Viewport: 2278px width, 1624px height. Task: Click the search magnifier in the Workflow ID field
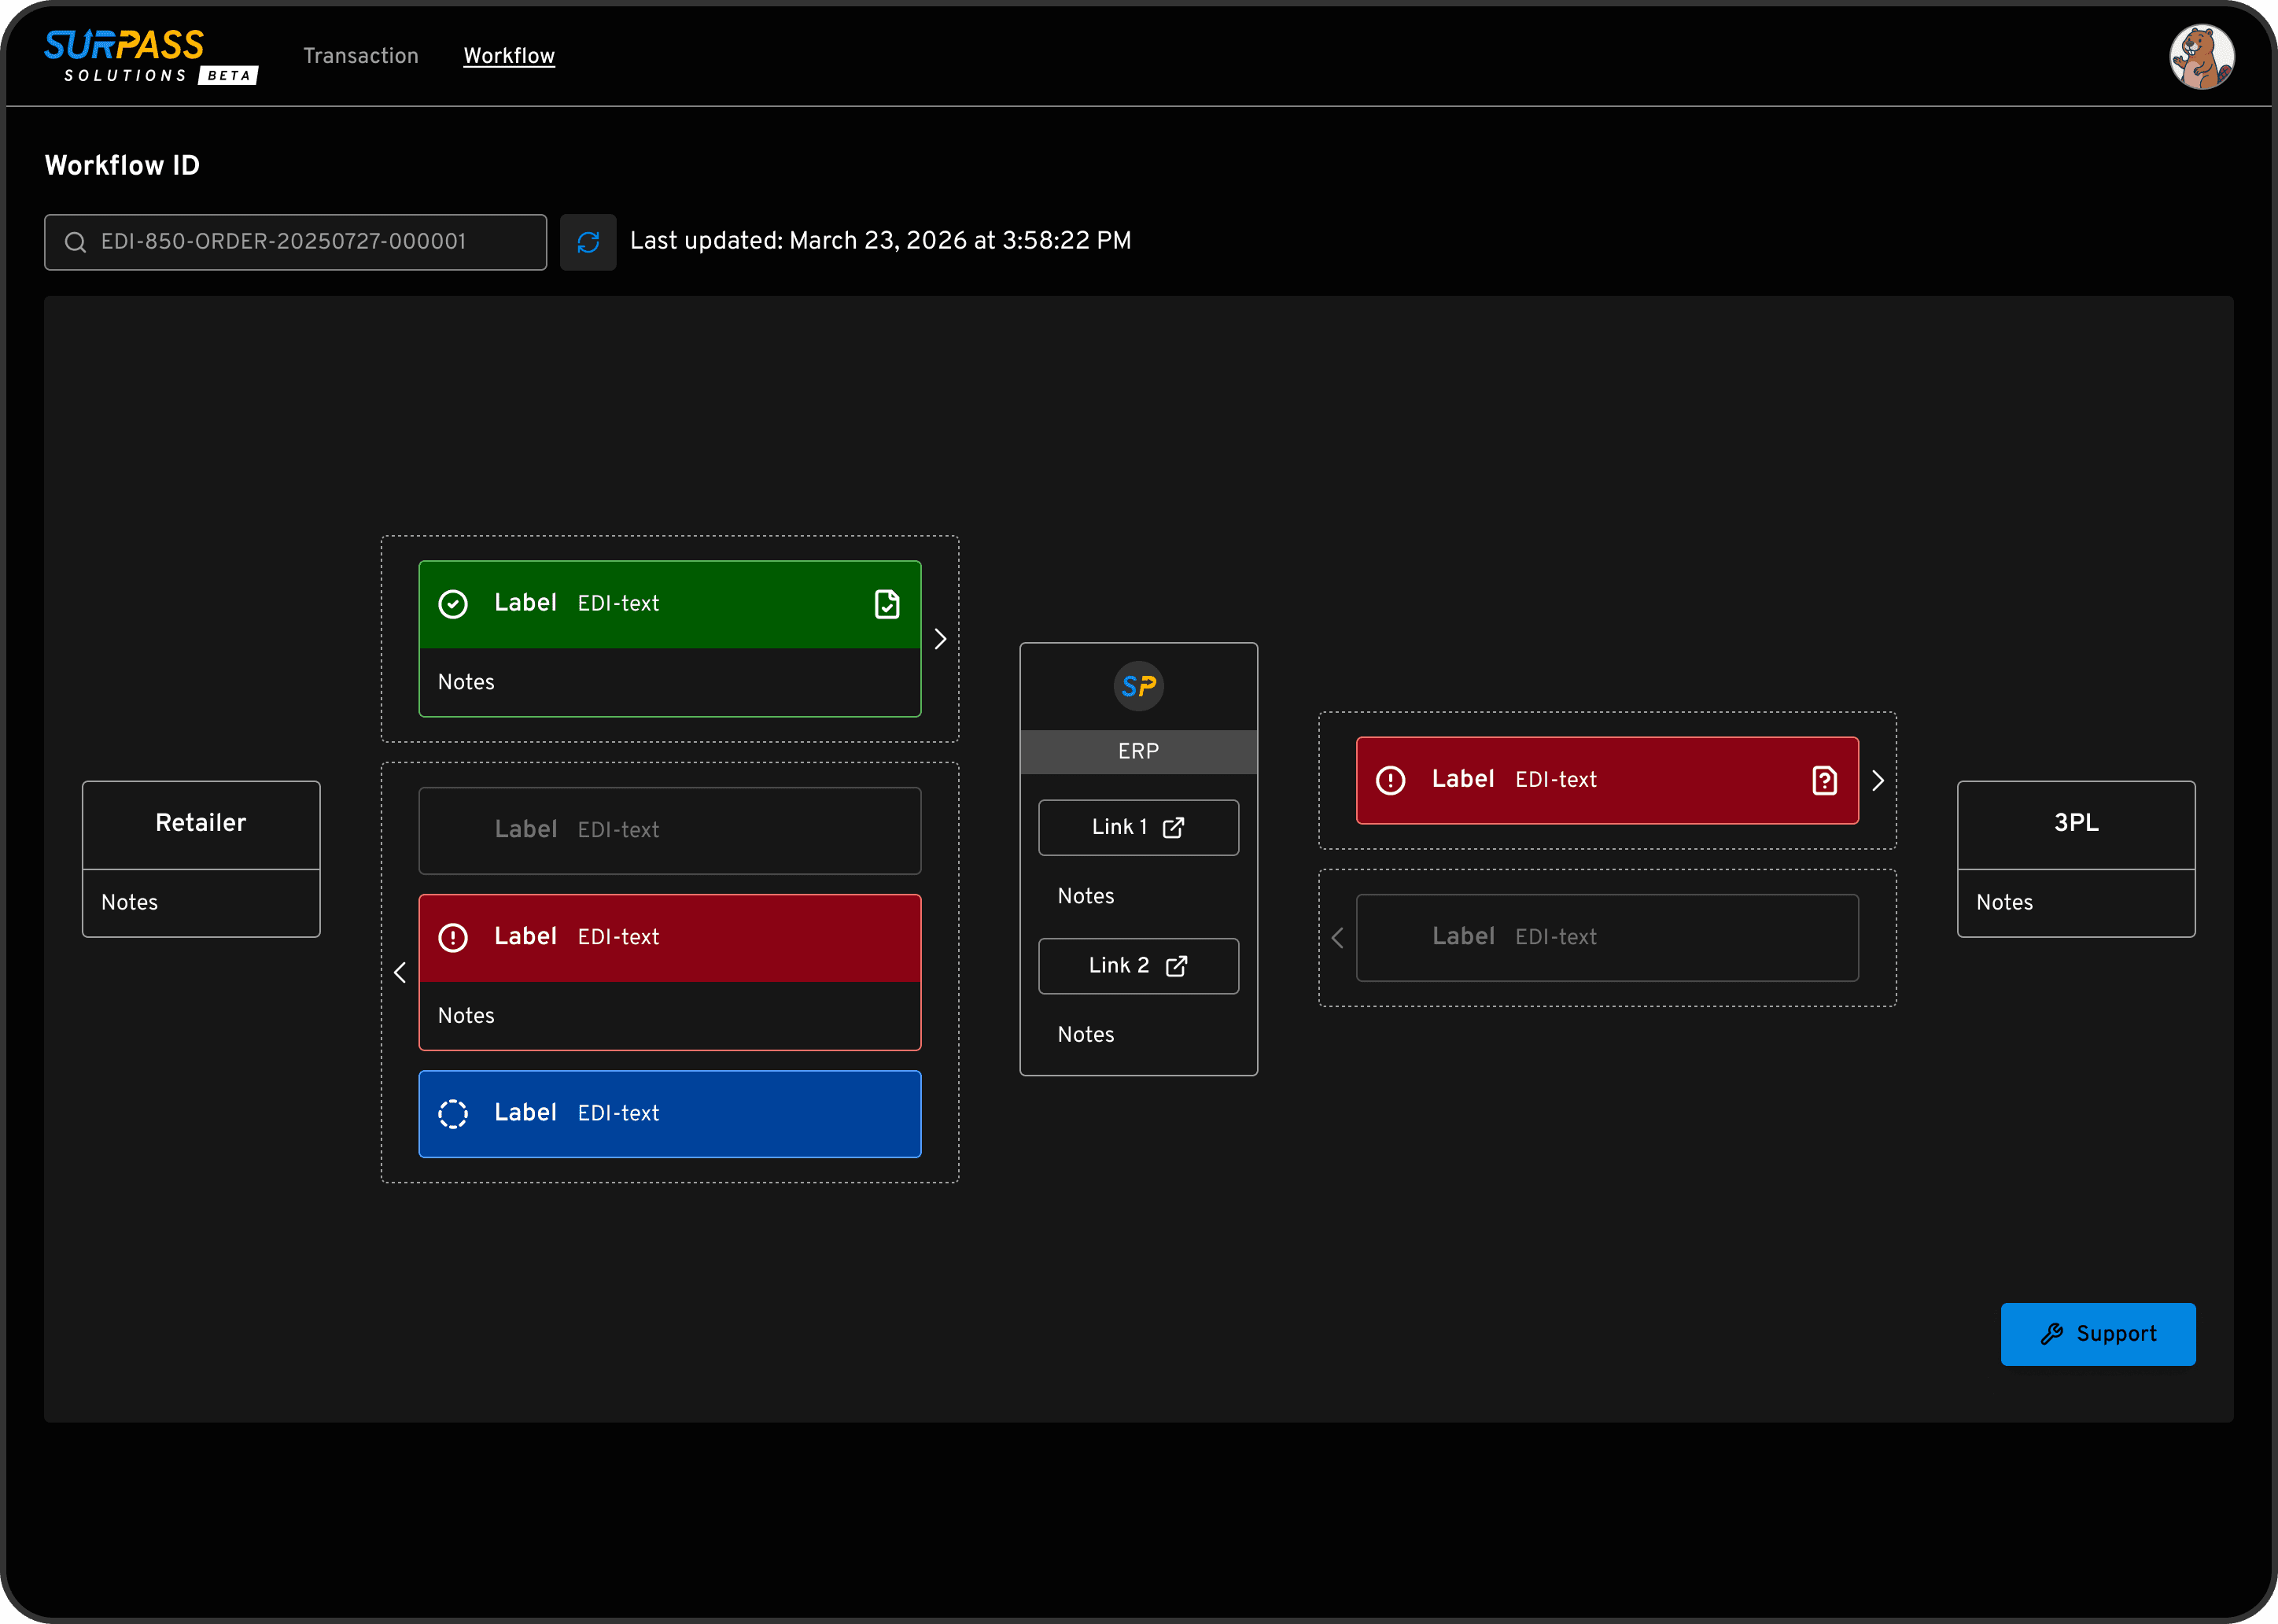pyautogui.click(x=75, y=242)
